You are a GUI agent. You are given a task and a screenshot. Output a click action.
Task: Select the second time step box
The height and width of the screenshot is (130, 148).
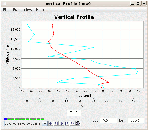(9, 119)
